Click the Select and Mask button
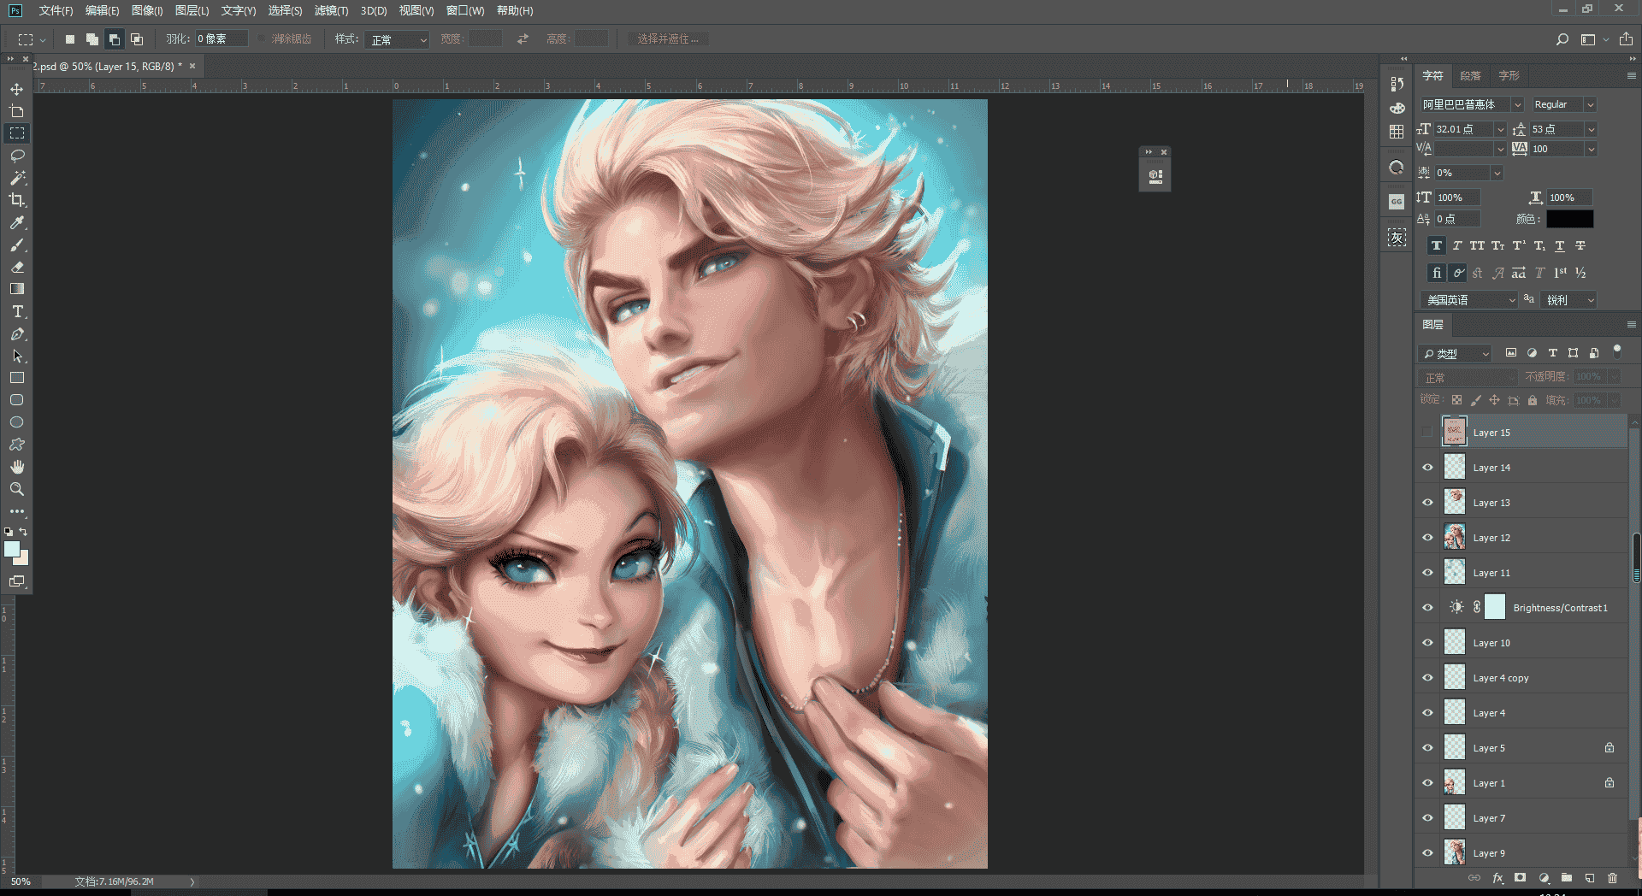The height and width of the screenshot is (896, 1642). pos(668,39)
